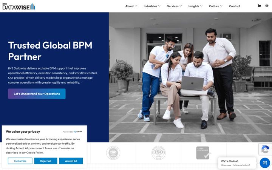The image size is (272, 170).
Task: Click the Cyber Essentials certification badge
Action: click(204, 153)
